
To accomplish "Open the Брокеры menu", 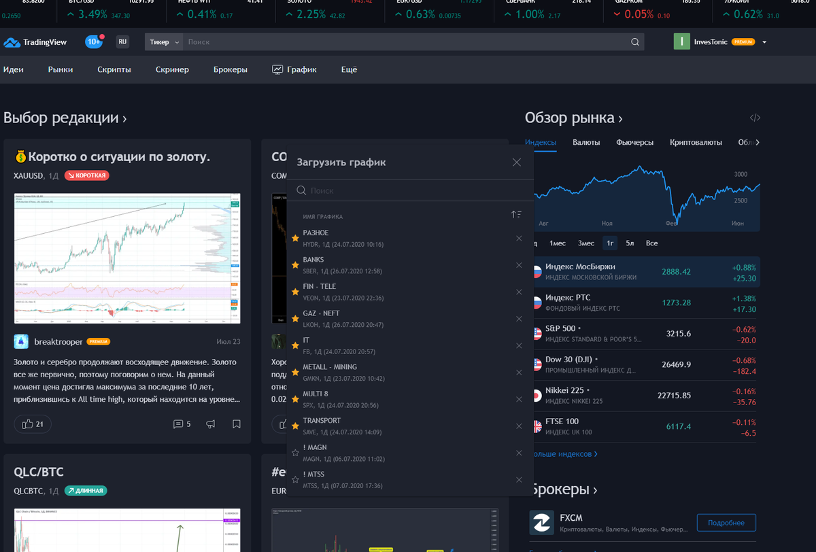I will [231, 69].
